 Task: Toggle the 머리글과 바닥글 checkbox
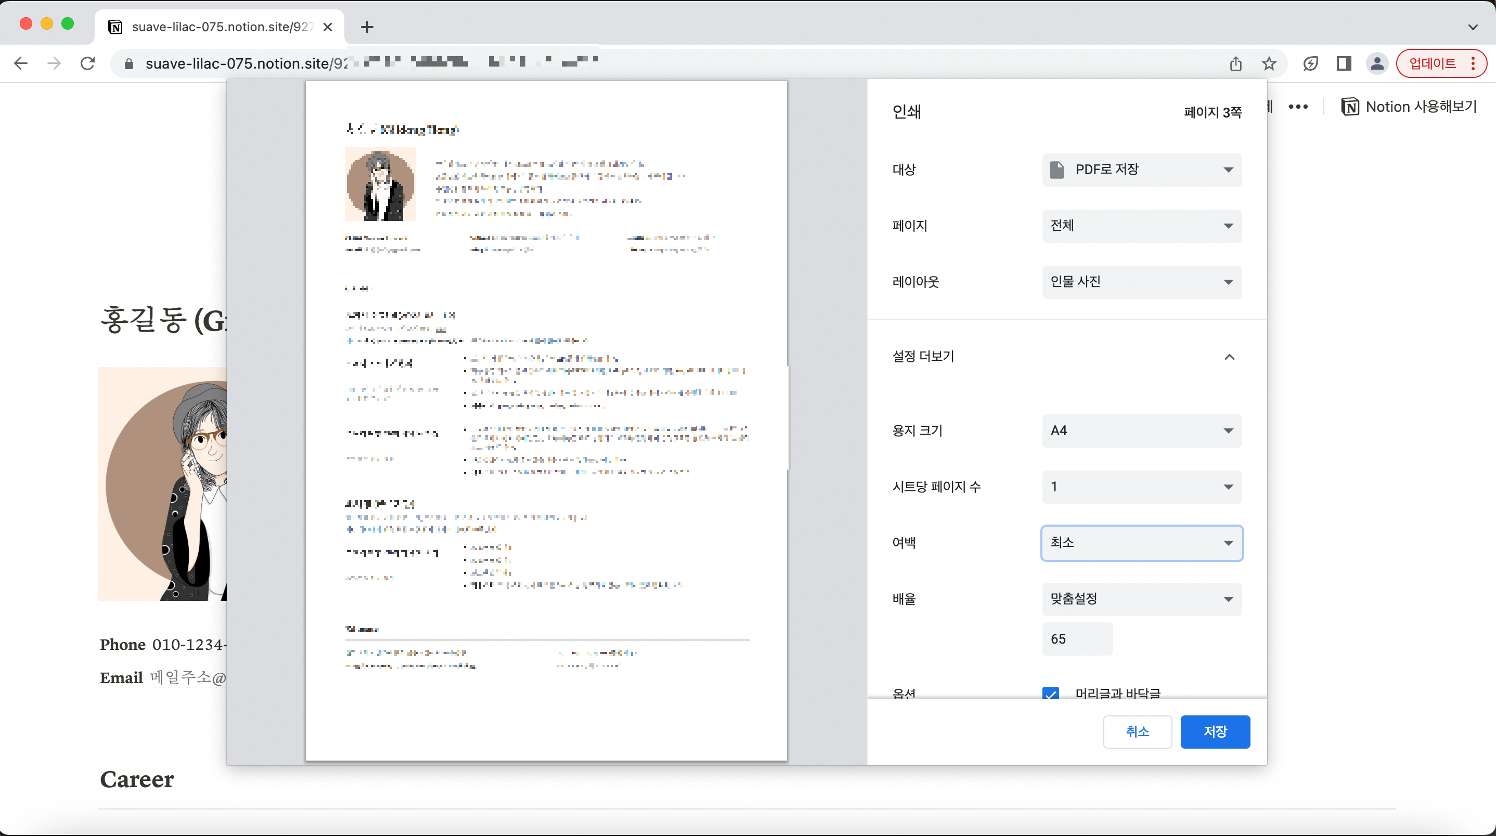[1051, 693]
